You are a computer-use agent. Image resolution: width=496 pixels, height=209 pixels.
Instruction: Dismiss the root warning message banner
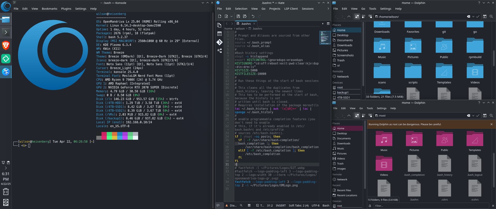pyautogui.click(x=491, y=124)
